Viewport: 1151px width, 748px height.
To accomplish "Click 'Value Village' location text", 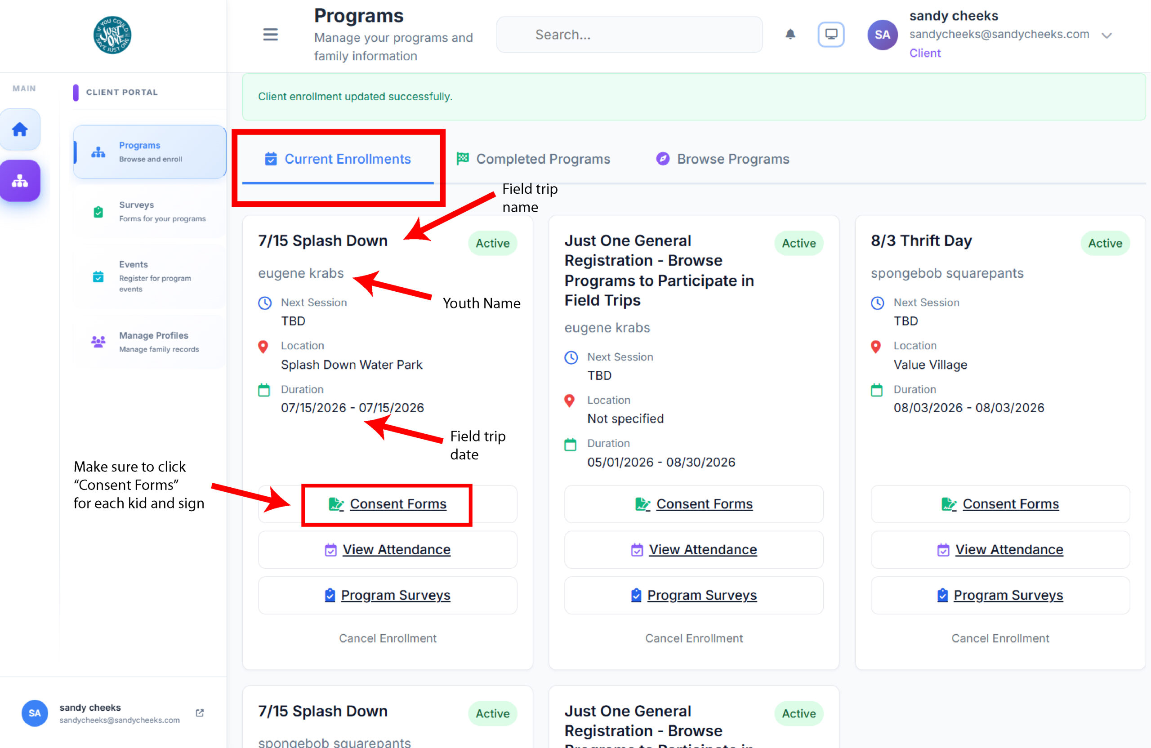I will (930, 365).
